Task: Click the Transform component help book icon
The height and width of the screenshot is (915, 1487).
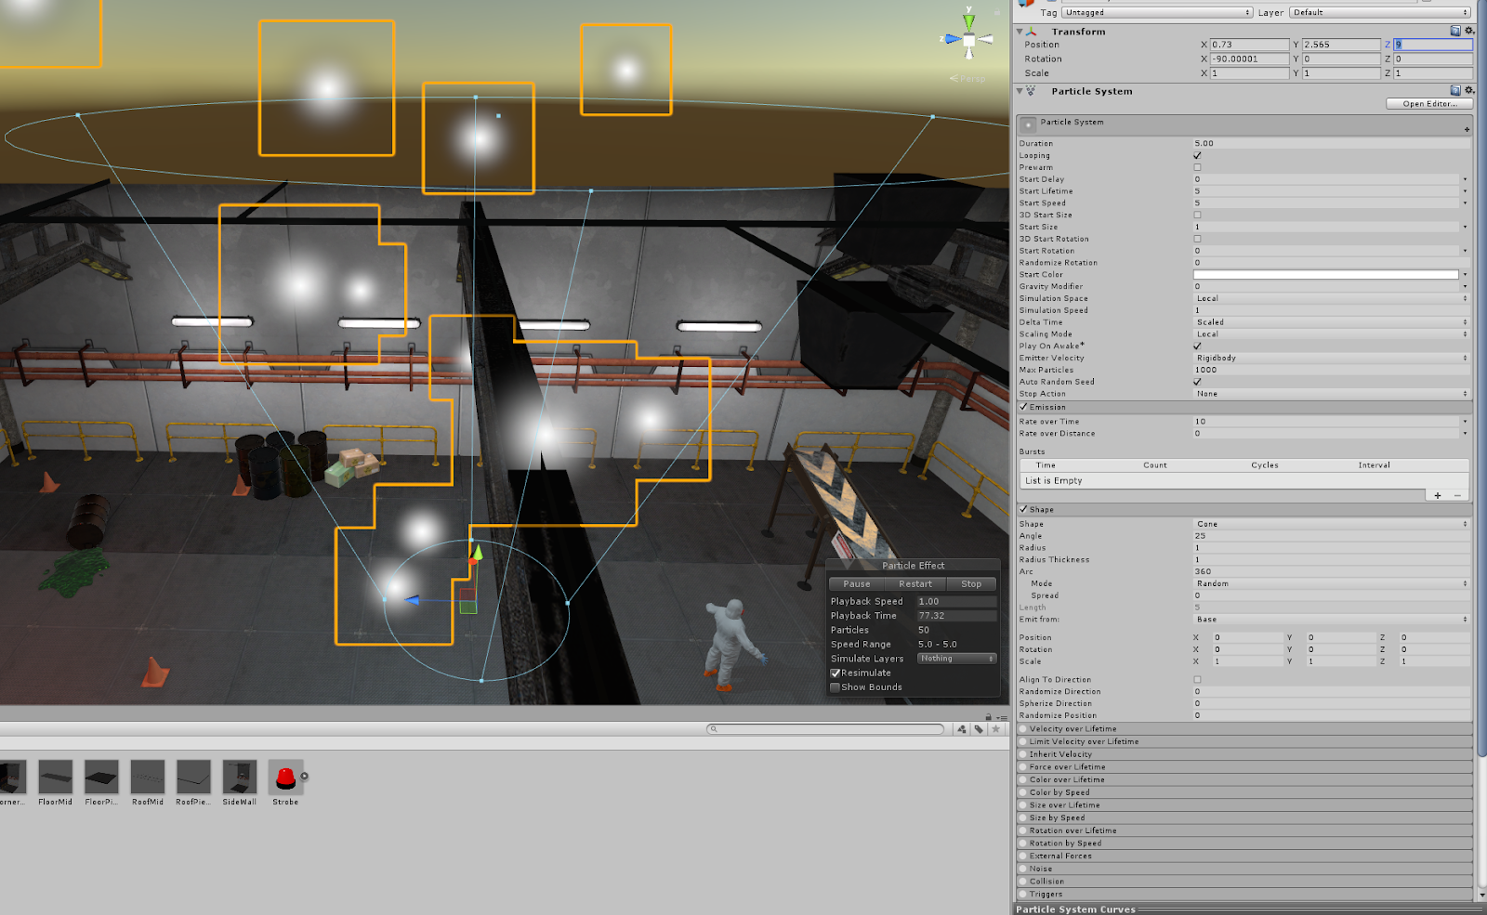Action: click(x=1454, y=31)
